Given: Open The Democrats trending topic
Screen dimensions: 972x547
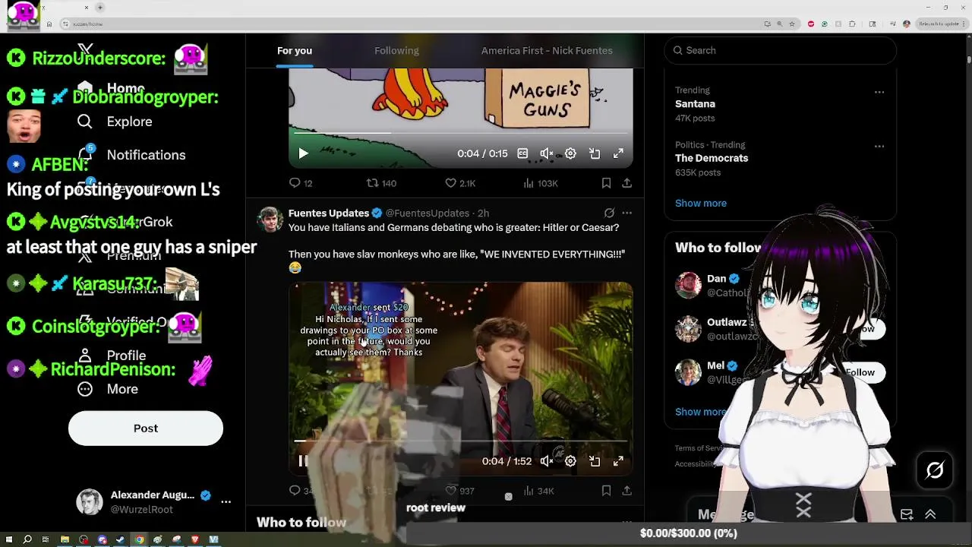Looking at the screenshot, I should pos(712,158).
